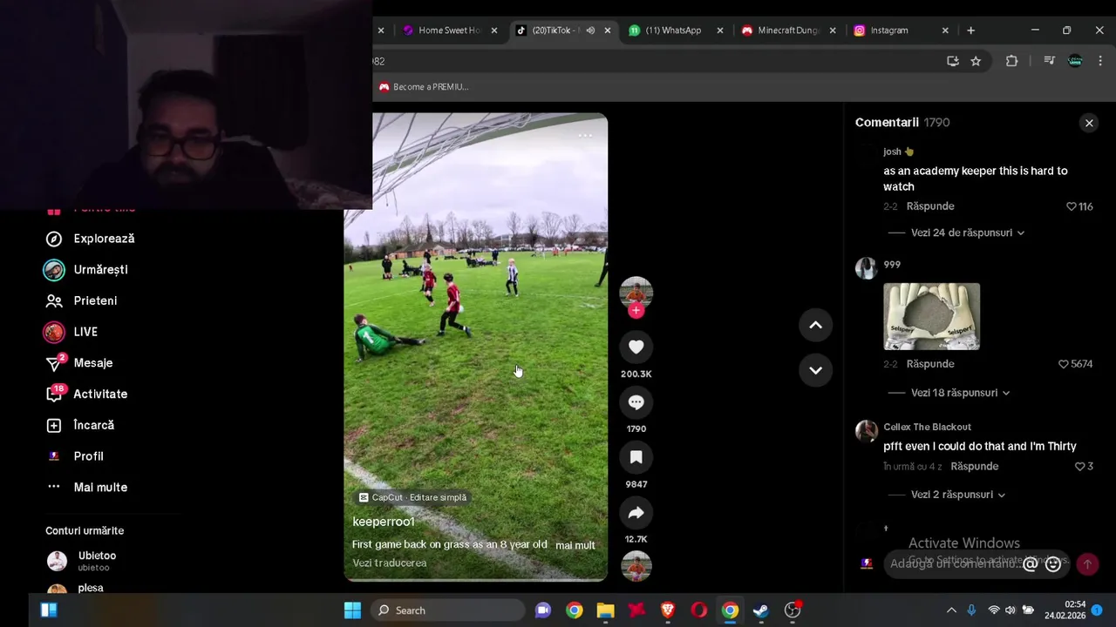1116x627 pixels.
Task: Open the Chrome profile avatar
Action: tap(1075, 61)
